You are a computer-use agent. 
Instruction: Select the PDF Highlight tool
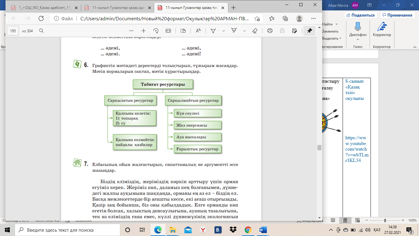coord(234,31)
